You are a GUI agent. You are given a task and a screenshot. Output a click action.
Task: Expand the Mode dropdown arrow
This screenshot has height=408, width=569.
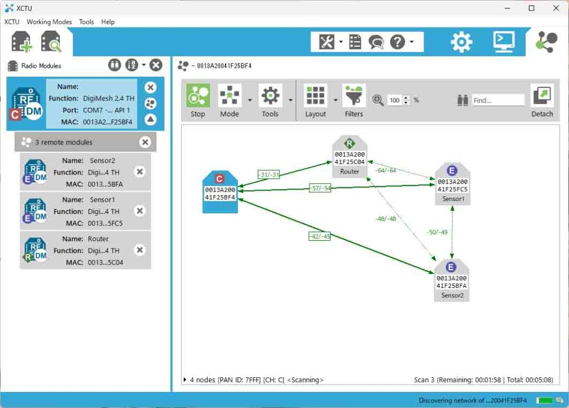tap(250, 100)
